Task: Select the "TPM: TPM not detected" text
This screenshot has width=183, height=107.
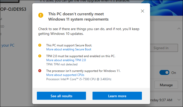Action: (x=62, y=64)
